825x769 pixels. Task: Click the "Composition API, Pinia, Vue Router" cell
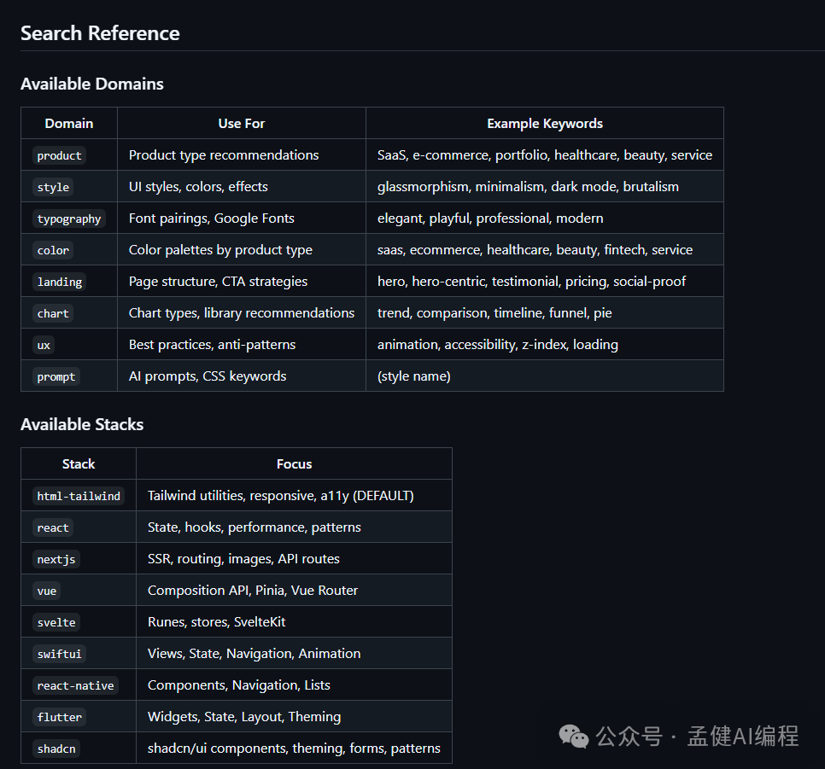click(x=253, y=591)
